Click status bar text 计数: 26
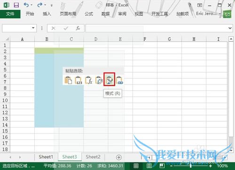The image size is (235, 170). 84,166
